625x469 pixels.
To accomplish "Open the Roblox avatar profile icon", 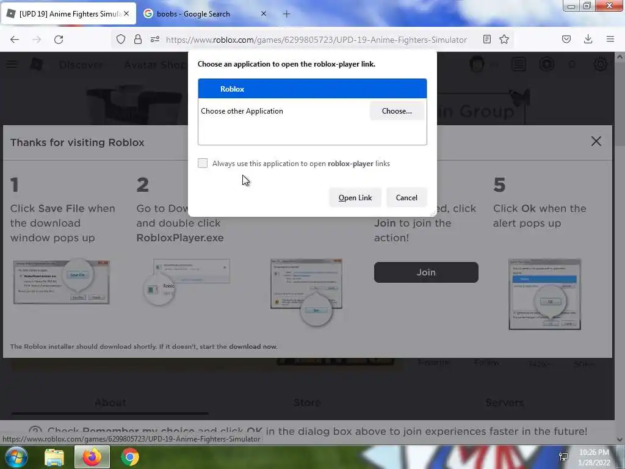I will pyautogui.click(x=477, y=64).
